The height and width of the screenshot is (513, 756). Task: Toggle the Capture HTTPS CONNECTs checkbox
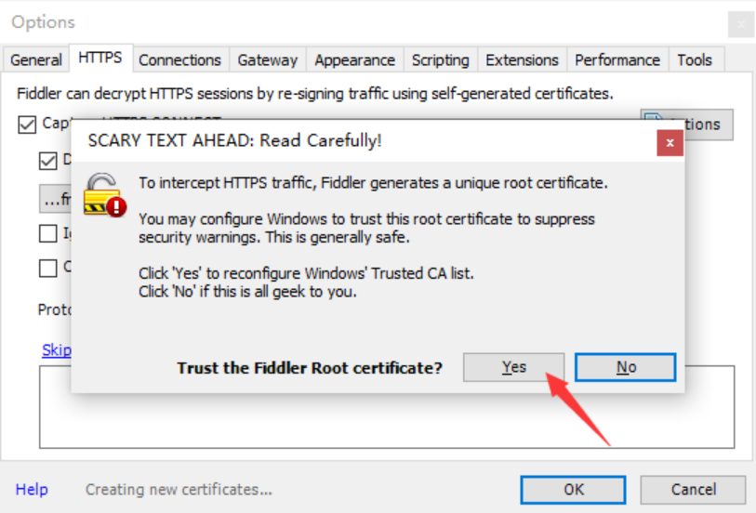point(27,123)
